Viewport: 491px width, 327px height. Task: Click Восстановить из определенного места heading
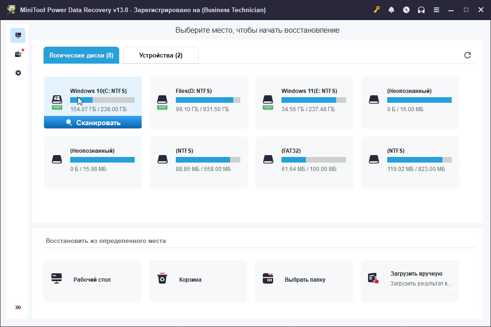point(106,241)
